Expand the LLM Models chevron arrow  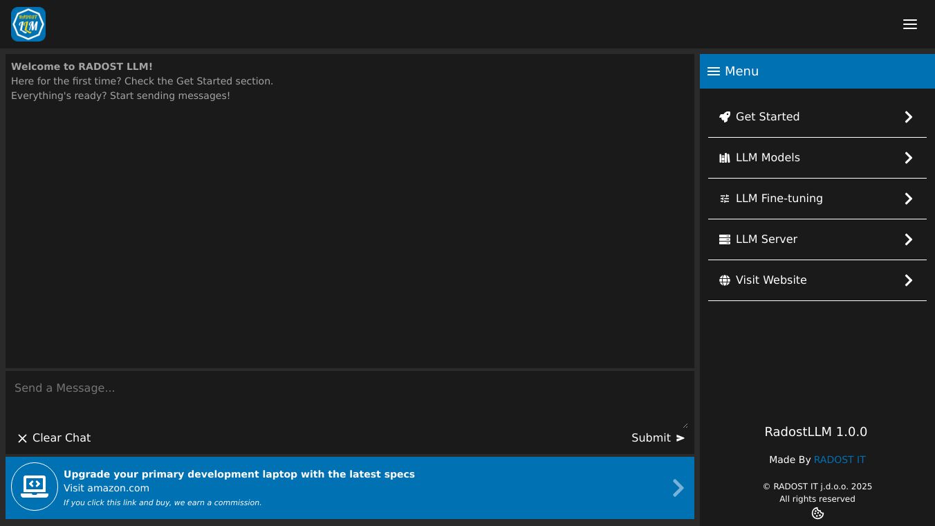coord(909,158)
